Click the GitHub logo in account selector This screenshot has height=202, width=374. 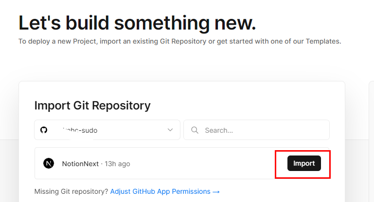coord(44,130)
